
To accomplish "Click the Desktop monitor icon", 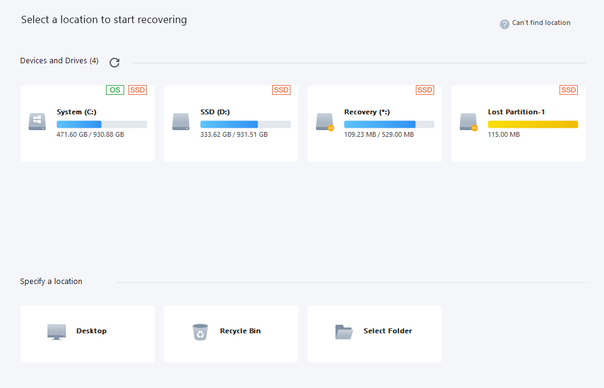I will point(57,332).
